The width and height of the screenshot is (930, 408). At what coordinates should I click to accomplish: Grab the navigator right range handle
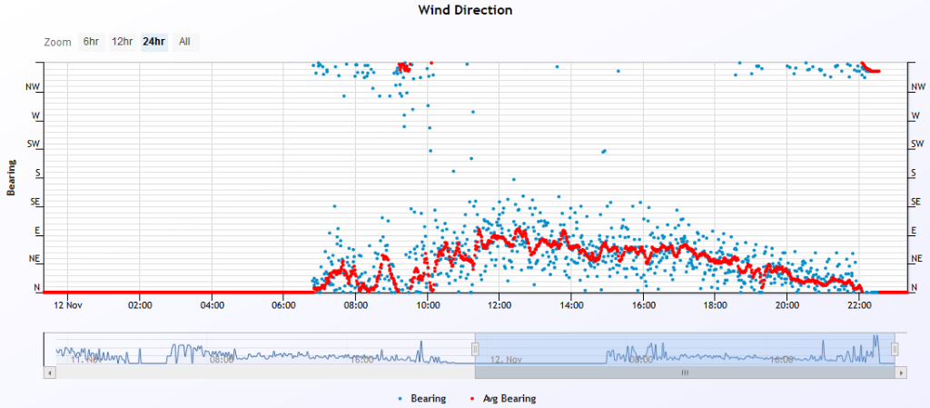tap(895, 349)
